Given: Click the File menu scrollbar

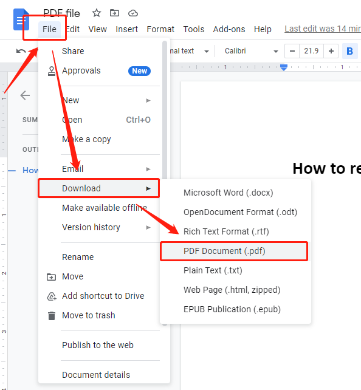Looking at the screenshot, I should click(x=165, y=109).
